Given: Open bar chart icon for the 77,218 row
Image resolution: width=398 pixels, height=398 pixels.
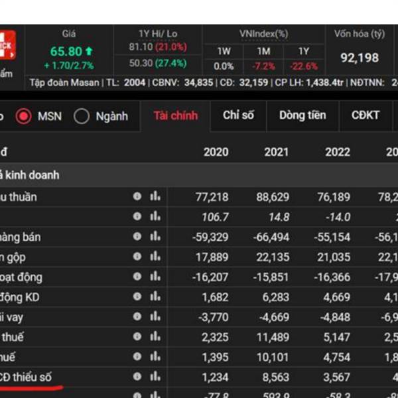Looking at the screenshot, I should pos(155,196).
